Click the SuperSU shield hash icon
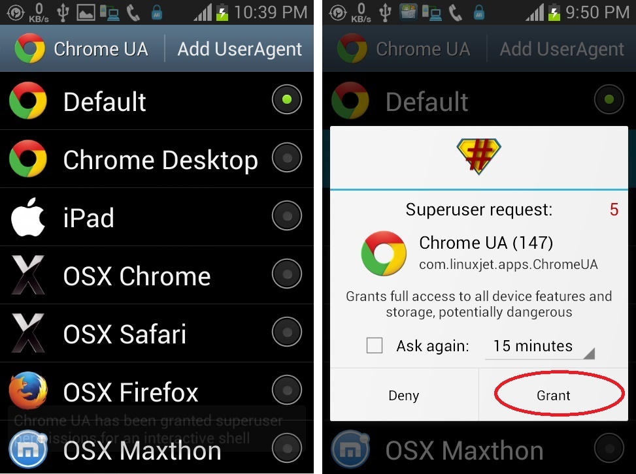Screen dimensions: 636x474 (478, 157)
